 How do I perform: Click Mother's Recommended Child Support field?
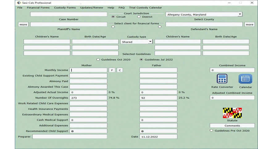pos(88,131)
